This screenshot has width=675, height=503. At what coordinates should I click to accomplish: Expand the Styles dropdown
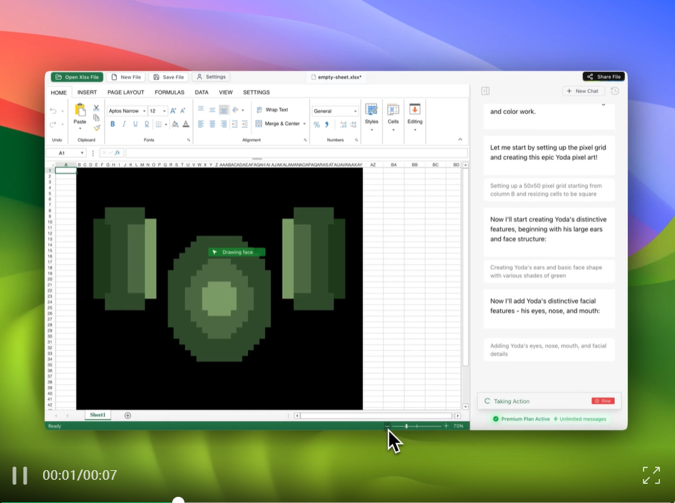371,128
